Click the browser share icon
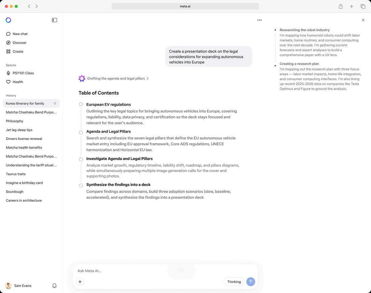371x293 pixels. (x=341, y=6)
